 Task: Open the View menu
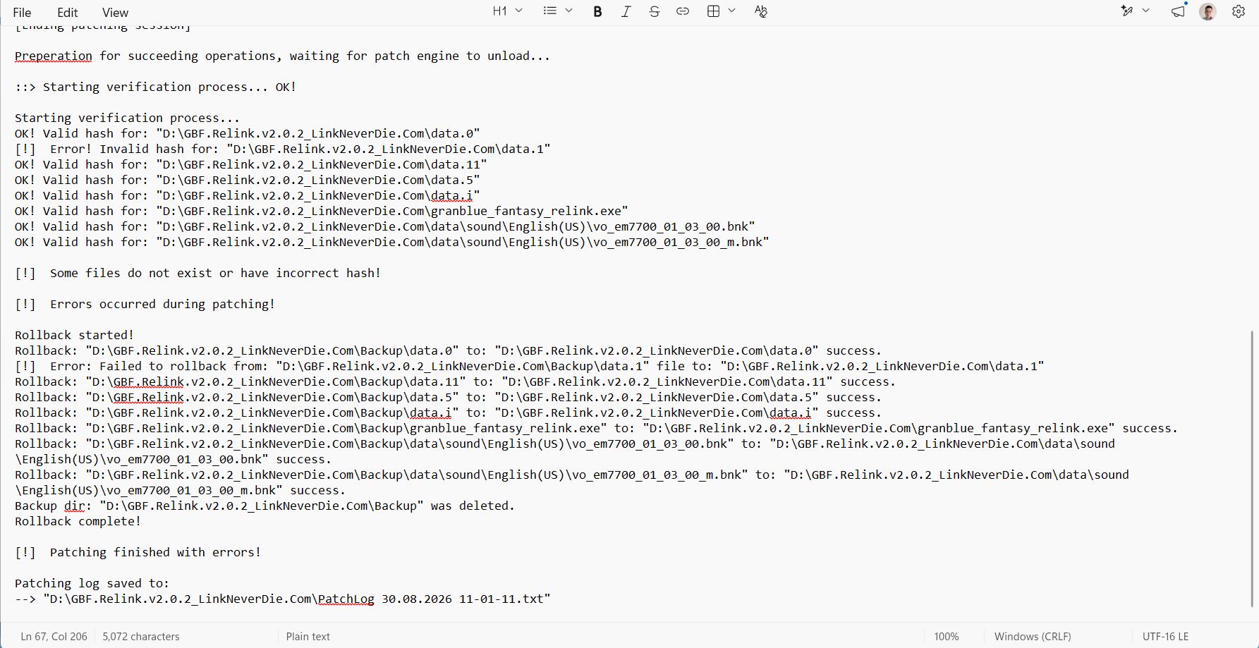click(115, 12)
